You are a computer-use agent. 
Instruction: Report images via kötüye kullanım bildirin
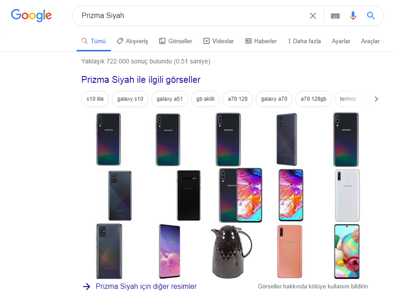click(312, 286)
